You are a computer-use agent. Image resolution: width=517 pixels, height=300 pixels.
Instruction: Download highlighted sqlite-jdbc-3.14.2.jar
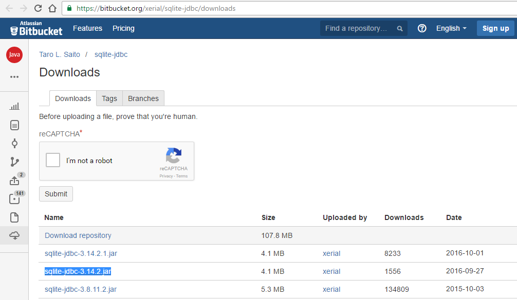(x=78, y=271)
